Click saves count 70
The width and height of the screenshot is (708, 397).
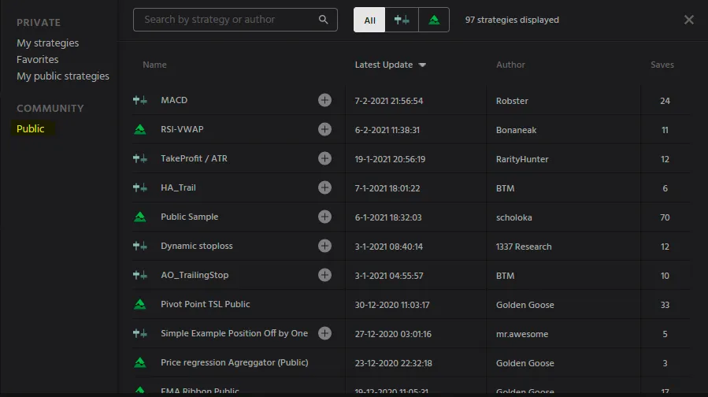coord(665,217)
